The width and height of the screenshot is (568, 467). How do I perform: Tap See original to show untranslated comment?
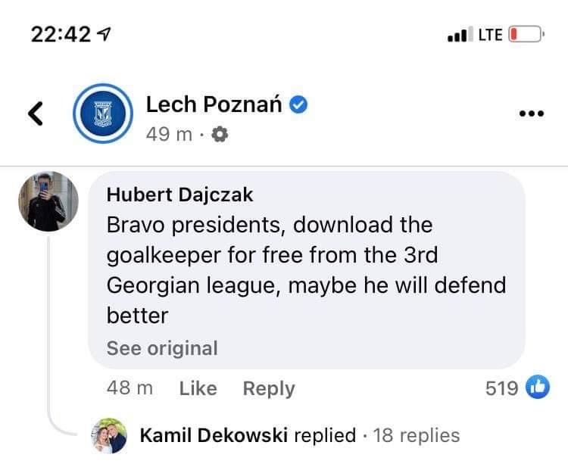point(162,348)
